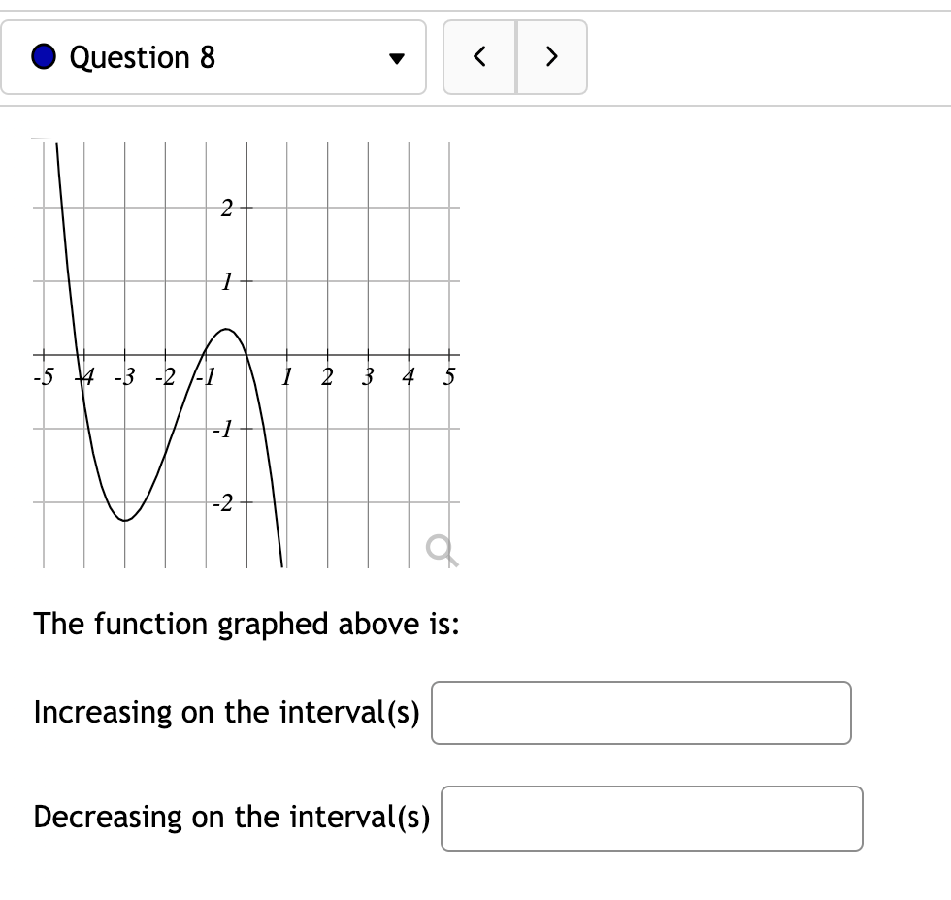Screen dimensions: 951x900
Task: Go to previous question with left chevron
Action: 479,57
